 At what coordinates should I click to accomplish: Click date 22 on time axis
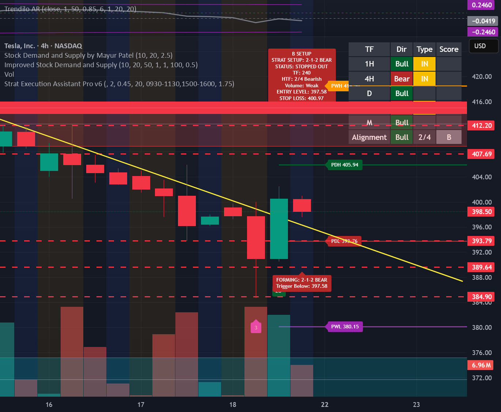(324, 404)
